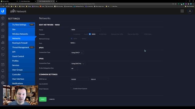Click the webcam video overlay thumbnail
The height and width of the screenshot is (109, 195).
tap(20, 95)
